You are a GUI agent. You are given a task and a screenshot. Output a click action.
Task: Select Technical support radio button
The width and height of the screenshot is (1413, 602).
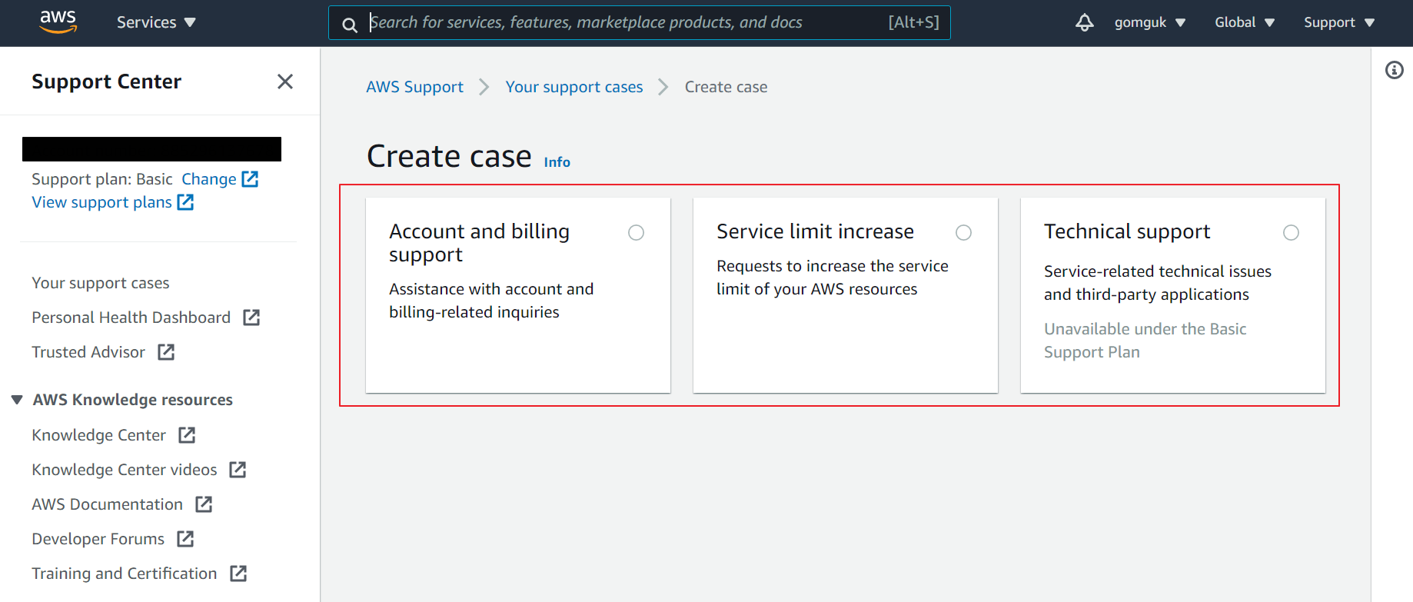point(1291,232)
